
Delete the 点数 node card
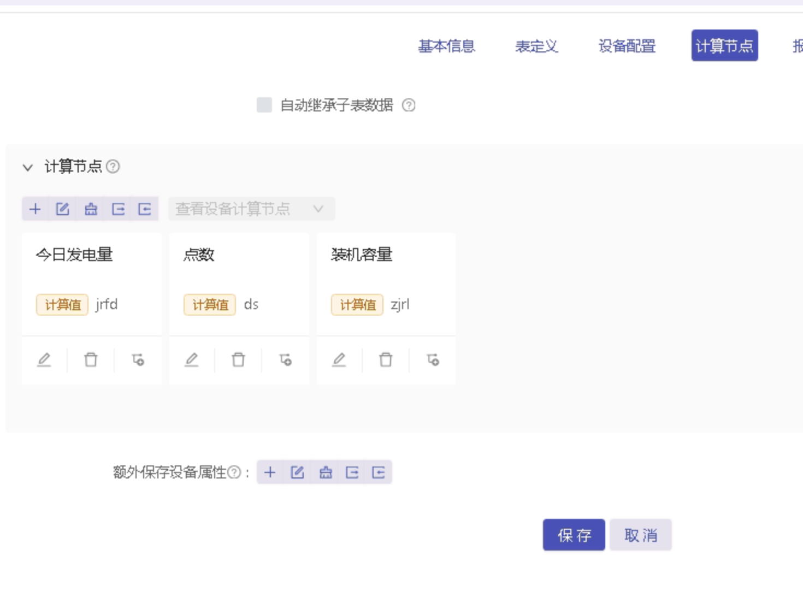point(238,360)
